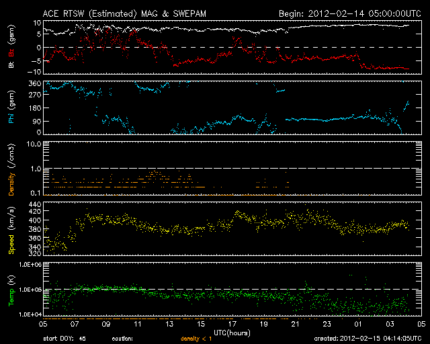
Task: Click the '15' hour tick label
Action: (x=201, y=325)
